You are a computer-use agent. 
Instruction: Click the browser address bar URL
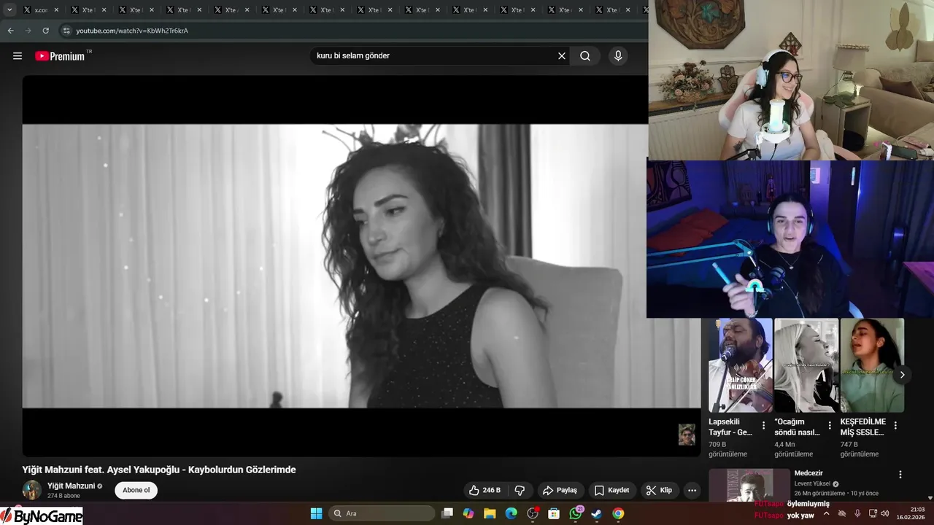click(132, 31)
